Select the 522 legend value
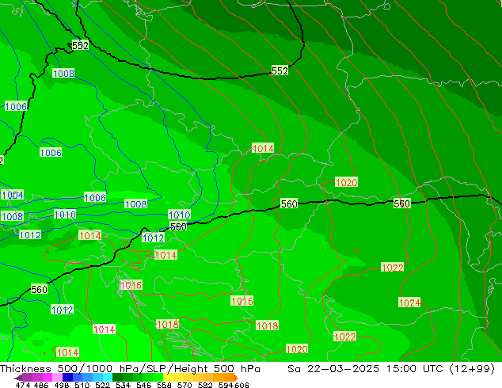The height and width of the screenshot is (388, 502). (x=102, y=385)
